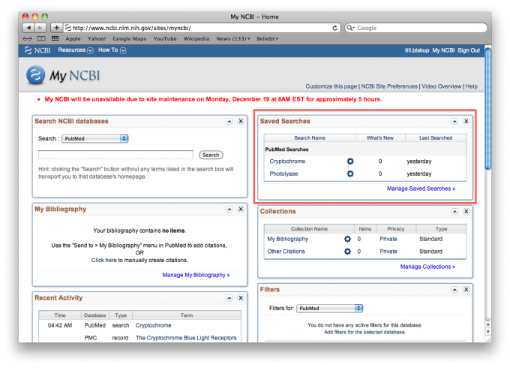This screenshot has width=510, height=368.
Task: Collapse the Search NCBI databases panel
Action: [x=229, y=121]
